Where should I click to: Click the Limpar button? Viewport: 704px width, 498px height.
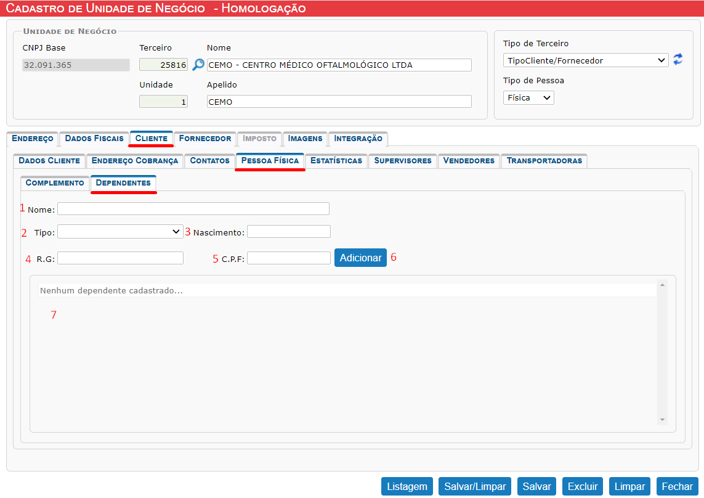[x=629, y=486]
